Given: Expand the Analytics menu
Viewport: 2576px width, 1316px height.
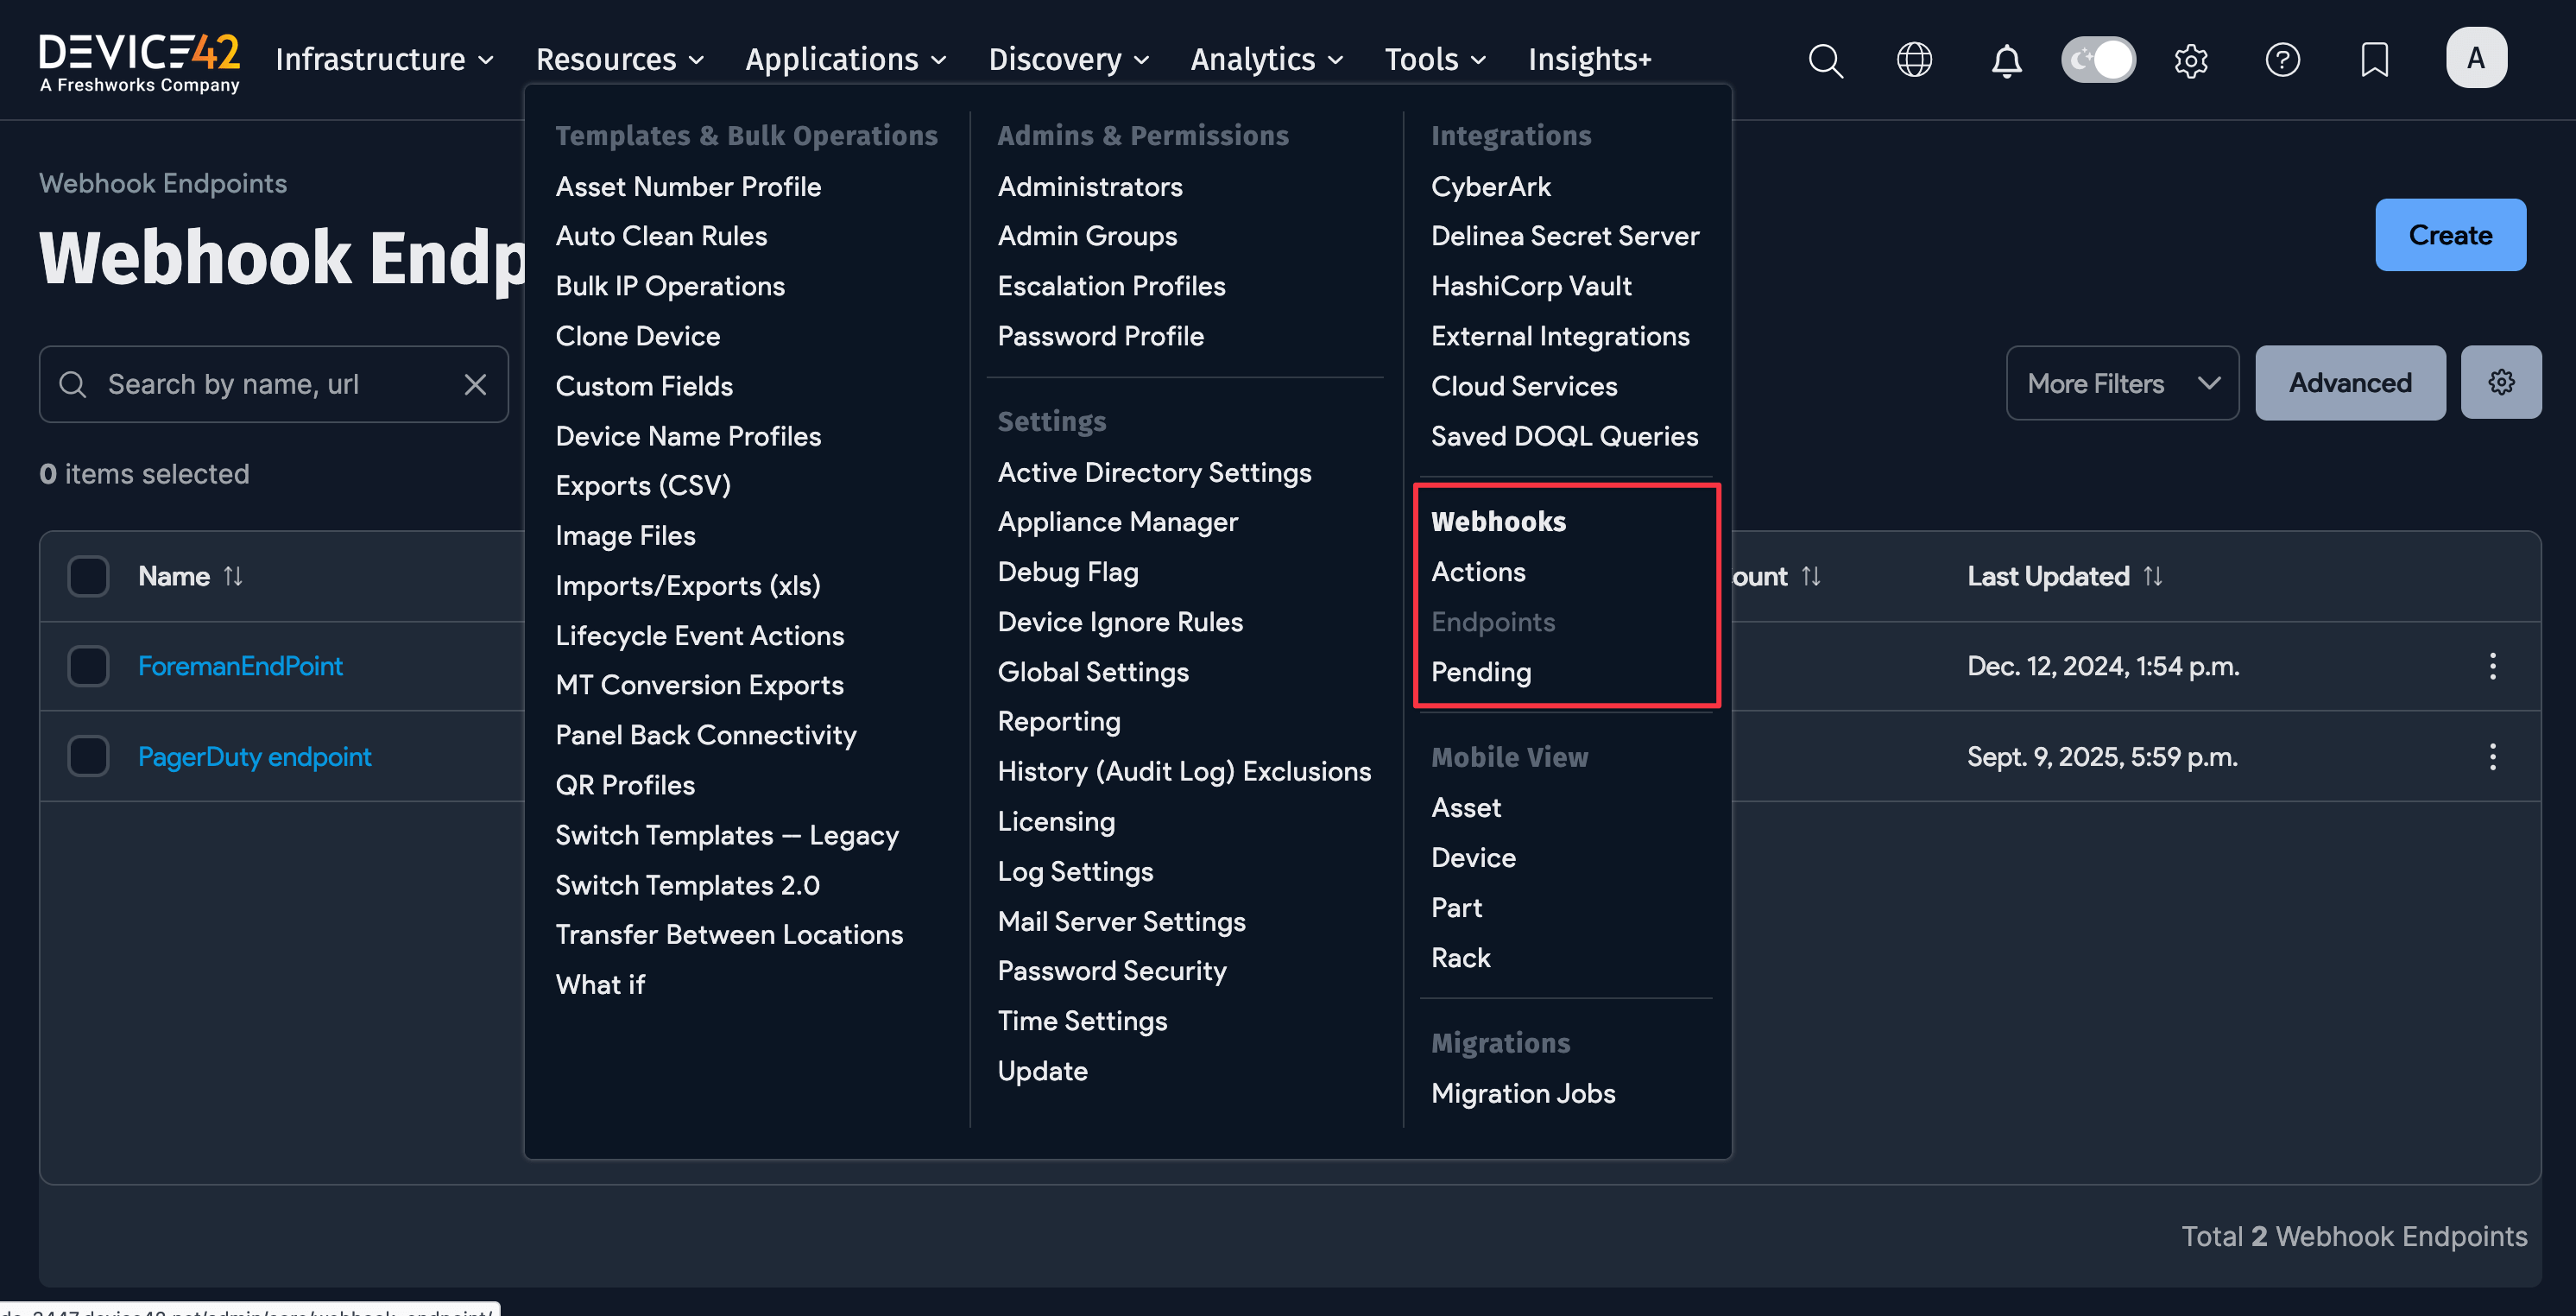Looking at the screenshot, I should pyautogui.click(x=1266, y=60).
